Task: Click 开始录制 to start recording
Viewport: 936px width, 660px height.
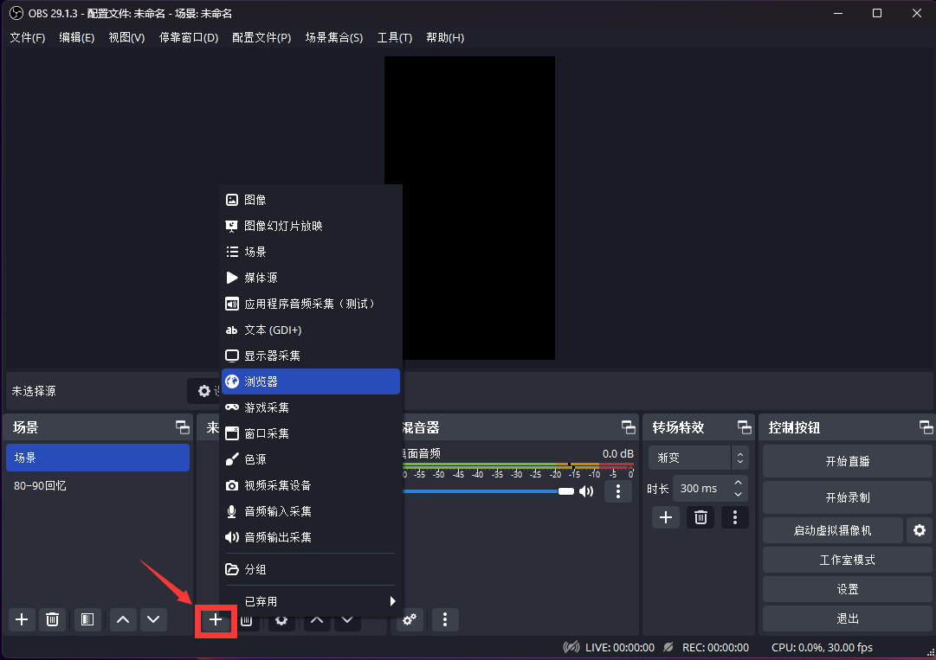Action: (x=847, y=497)
